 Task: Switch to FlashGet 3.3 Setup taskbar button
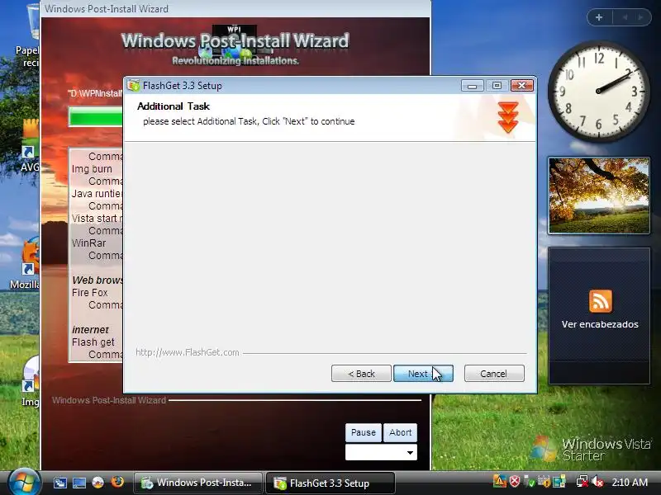pos(330,483)
